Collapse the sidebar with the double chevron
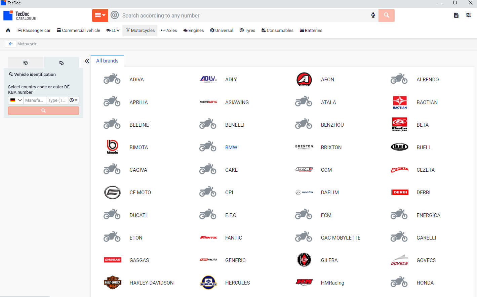Screen dimensions: 477x297 click(87, 61)
